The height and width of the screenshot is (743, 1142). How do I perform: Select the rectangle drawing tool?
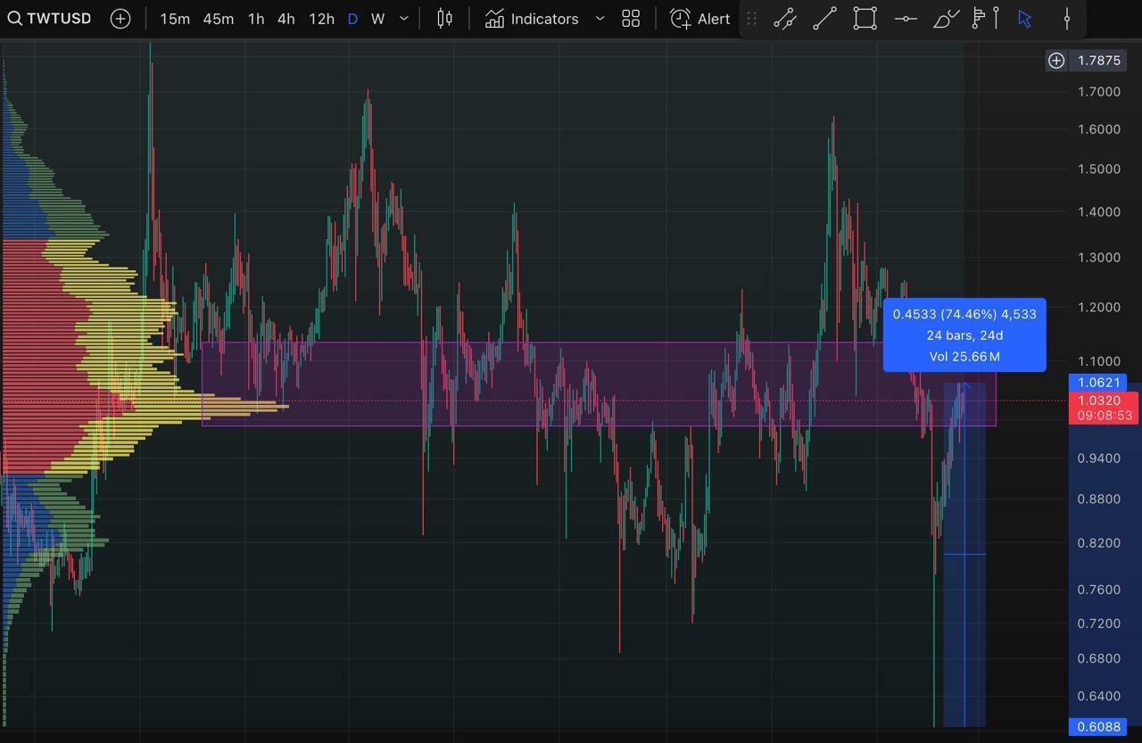click(865, 18)
